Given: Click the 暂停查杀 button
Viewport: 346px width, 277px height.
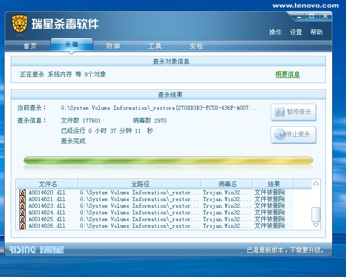Looking at the screenshot, I should (294, 112).
